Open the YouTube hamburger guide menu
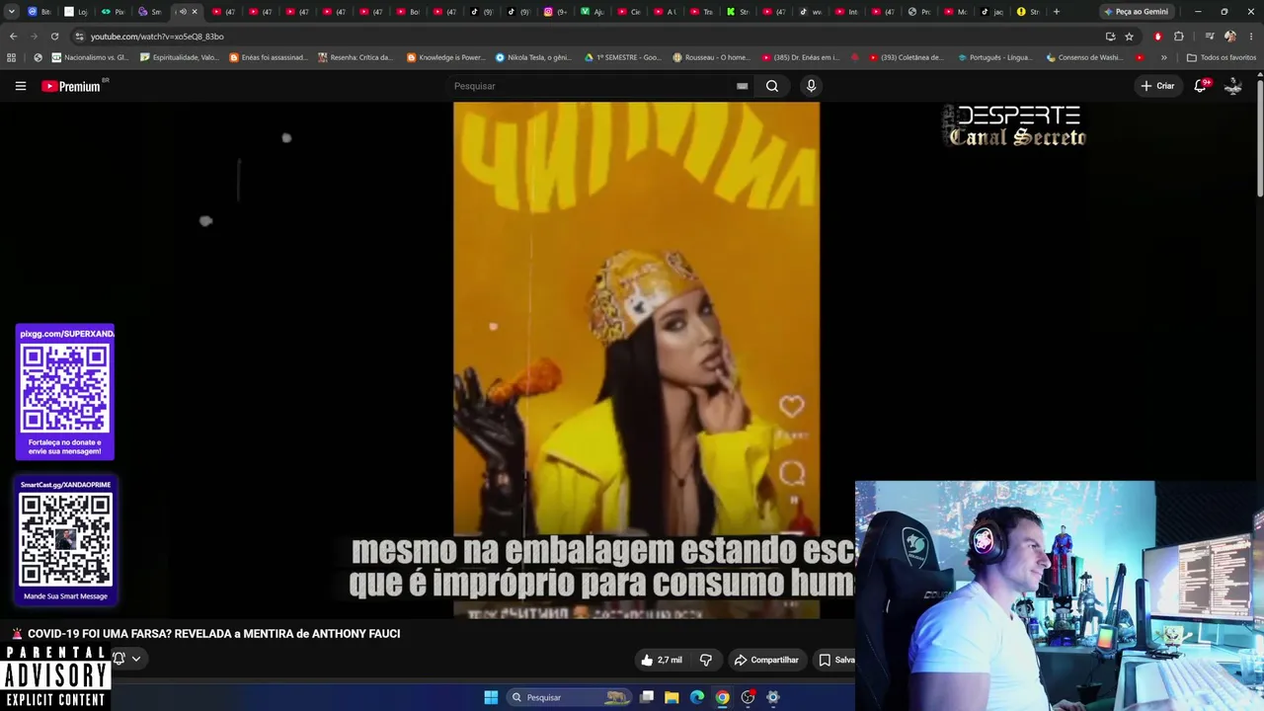This screenshot has height=711, width=1264. pos(20,86)
